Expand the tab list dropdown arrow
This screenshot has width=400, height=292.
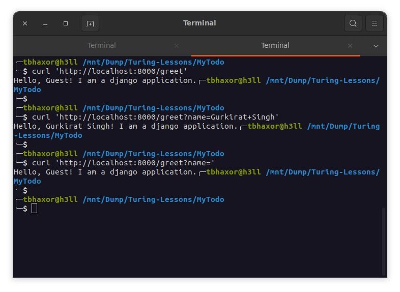[376, 46]
